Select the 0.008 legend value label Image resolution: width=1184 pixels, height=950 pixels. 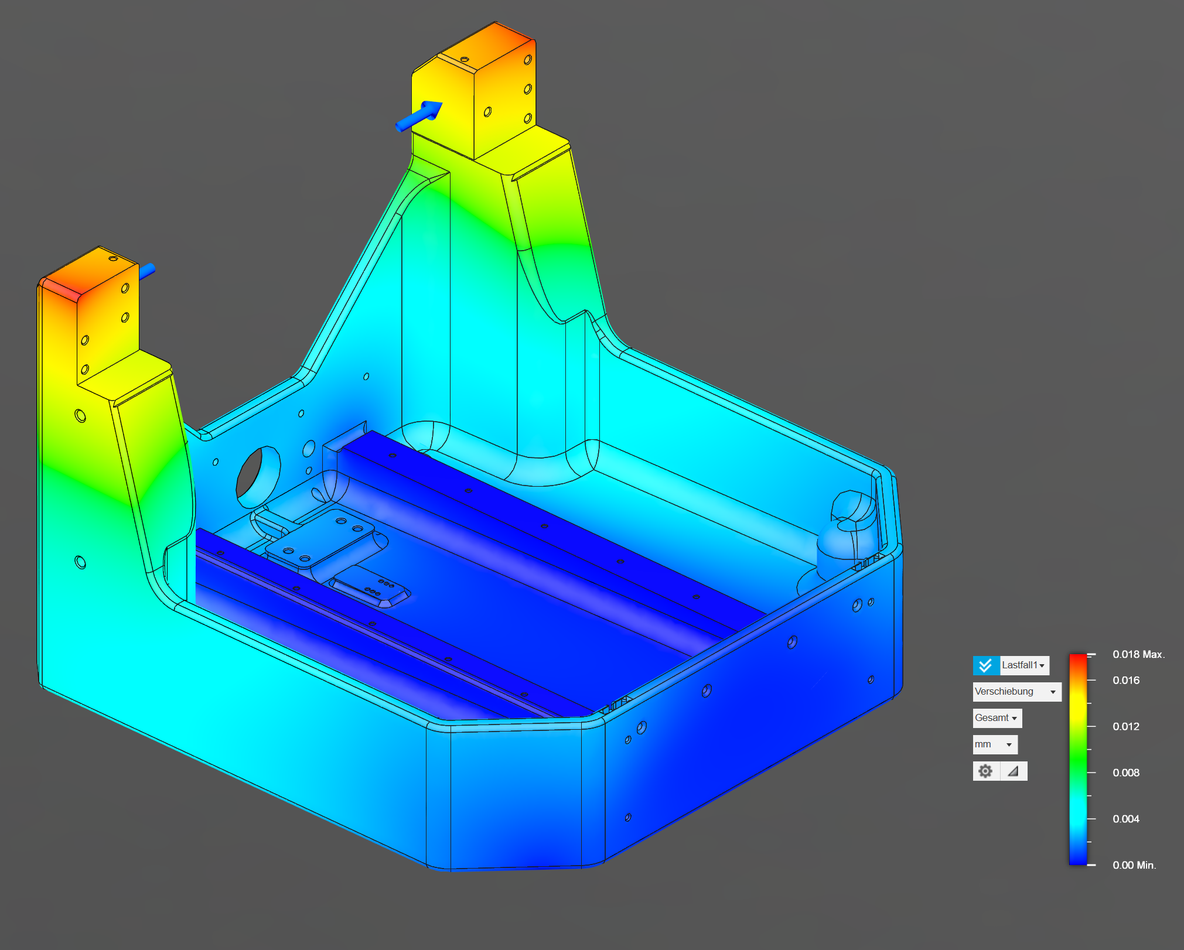[1125, 773]
